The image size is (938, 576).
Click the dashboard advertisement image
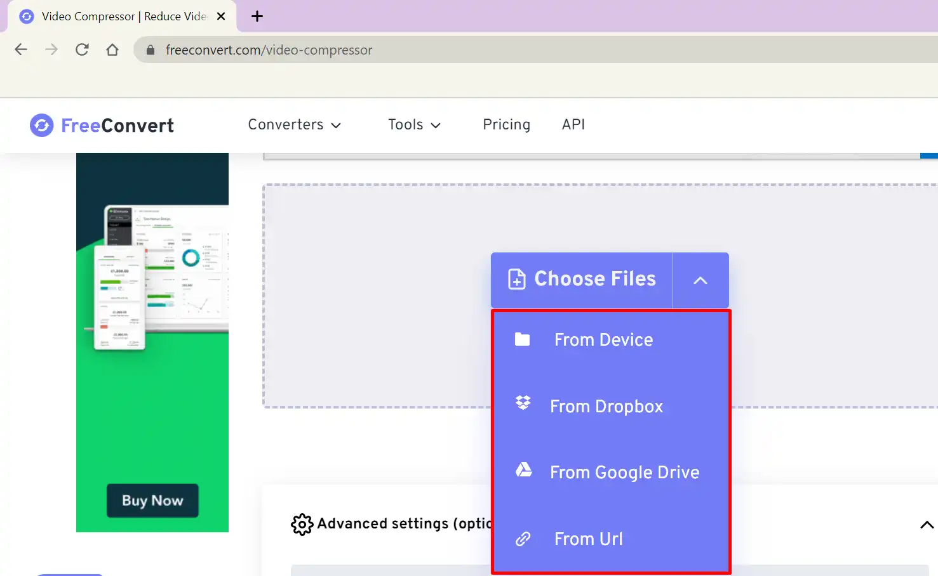(152, 343)
